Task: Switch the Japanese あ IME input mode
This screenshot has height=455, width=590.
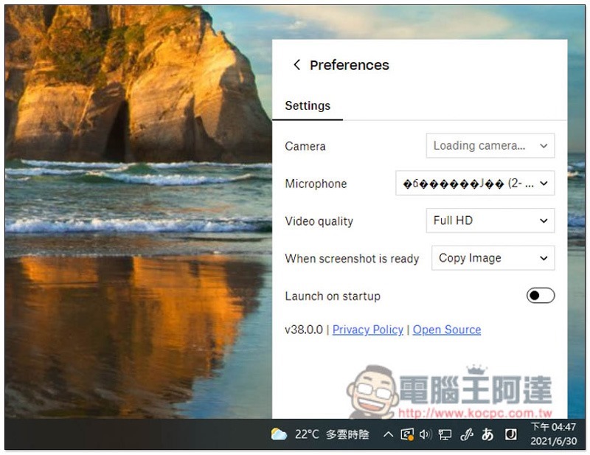Action: (487, 434)
